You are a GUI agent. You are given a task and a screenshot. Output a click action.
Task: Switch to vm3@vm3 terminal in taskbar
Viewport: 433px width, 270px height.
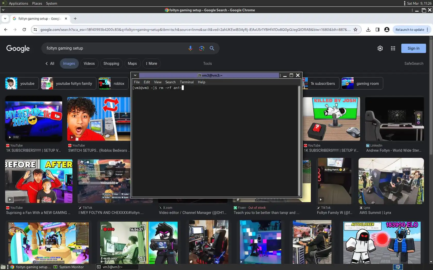[117, 267]
